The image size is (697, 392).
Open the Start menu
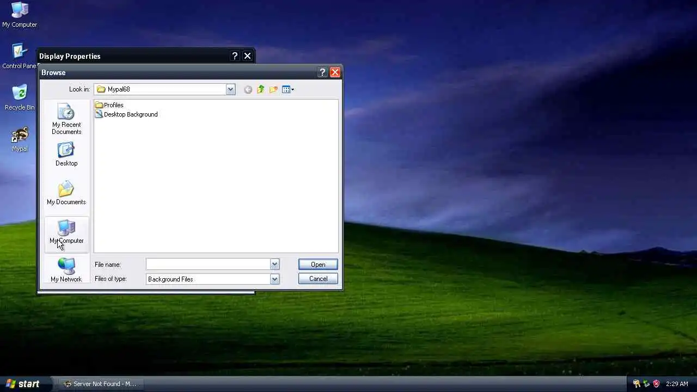coord(22,384)
